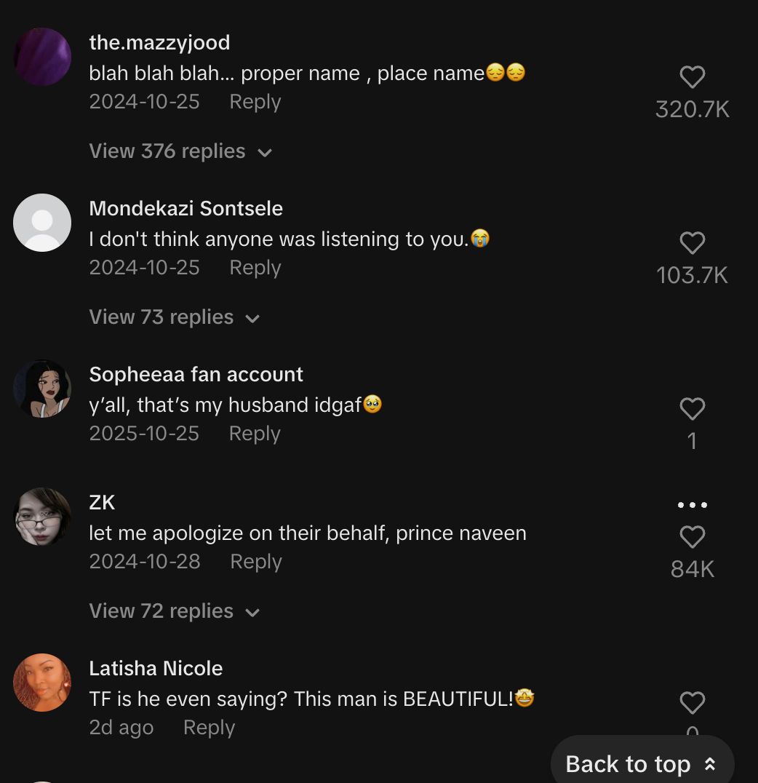Toggle like on the bottom-most heart icon
The height and width of the screenshot is (783, 758).
click(x=692, y=703)
